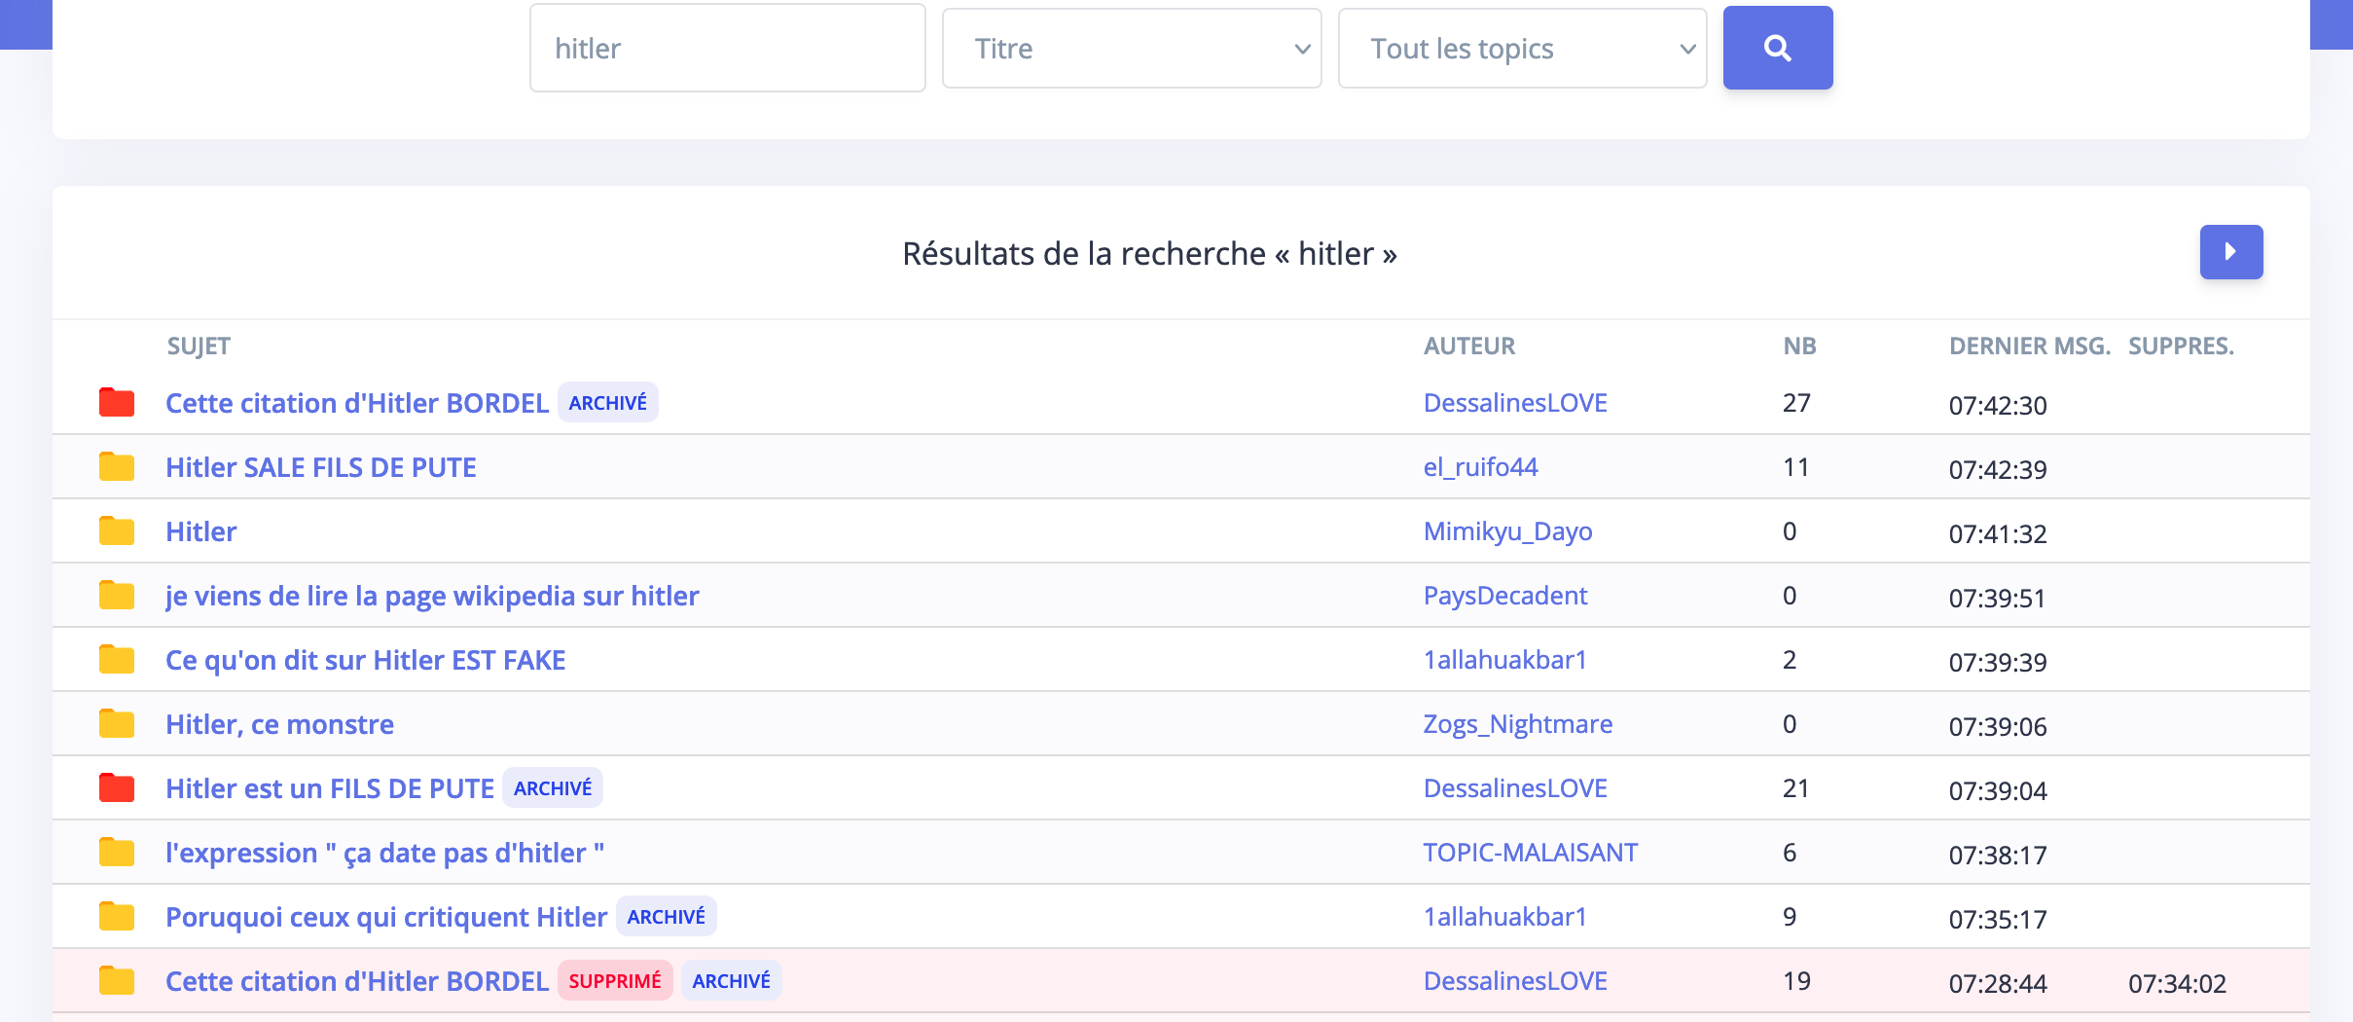
Task: View author Zogs_Nightmare profile
Action: point(1518,724)
